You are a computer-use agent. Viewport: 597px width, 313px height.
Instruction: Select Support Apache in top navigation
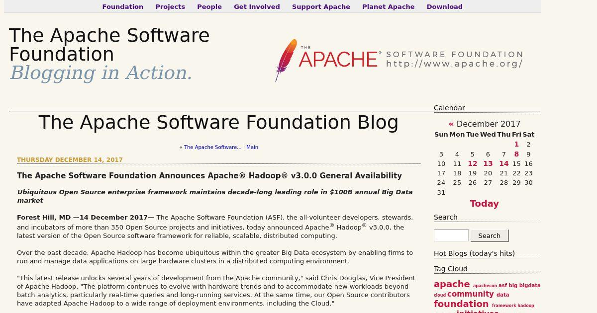[x=321, y=6]
